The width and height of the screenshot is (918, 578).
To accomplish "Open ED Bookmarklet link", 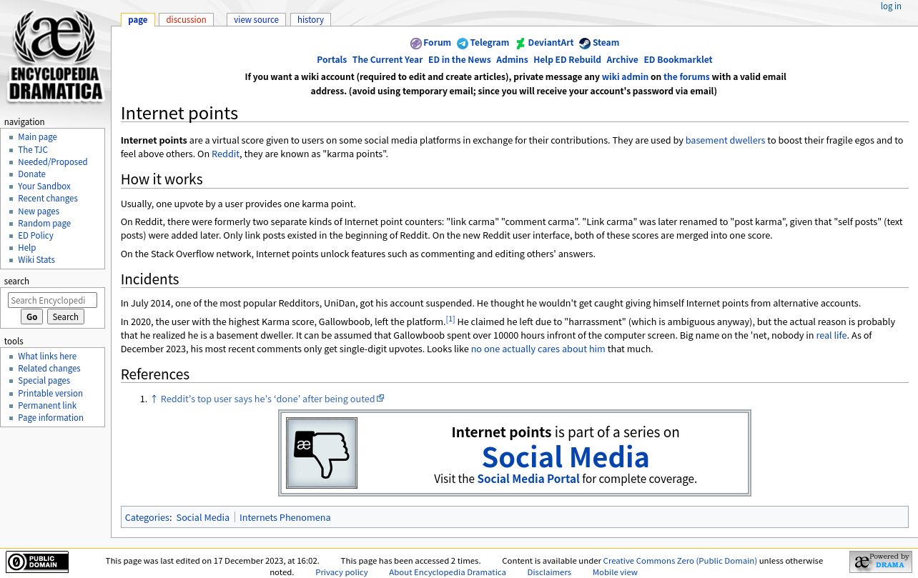I will tap(678, 60).
